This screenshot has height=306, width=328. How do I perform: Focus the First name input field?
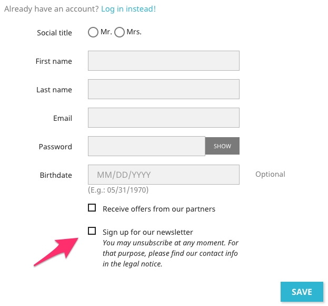pos(164,61)
